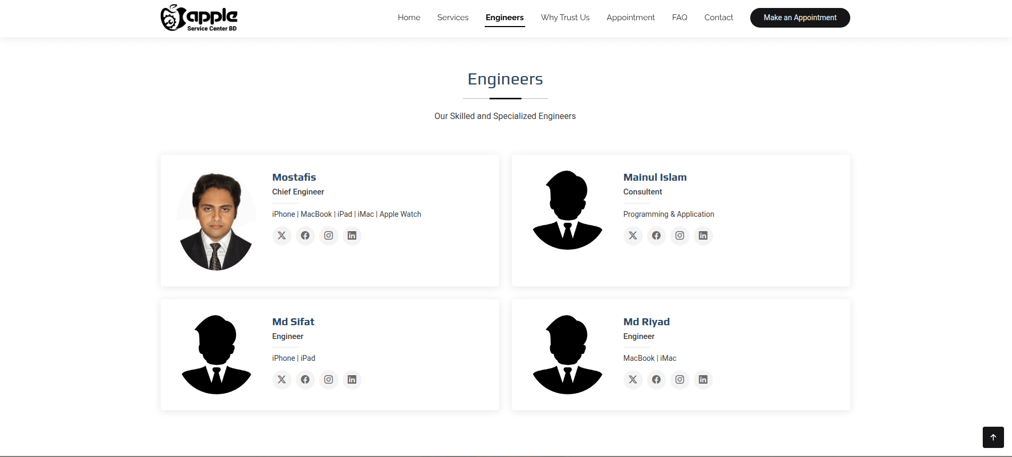The height and width of the screenshot is (457, 1012).
Task: Click Md Riyad's silhouette avatar
Action: point(567,355)
